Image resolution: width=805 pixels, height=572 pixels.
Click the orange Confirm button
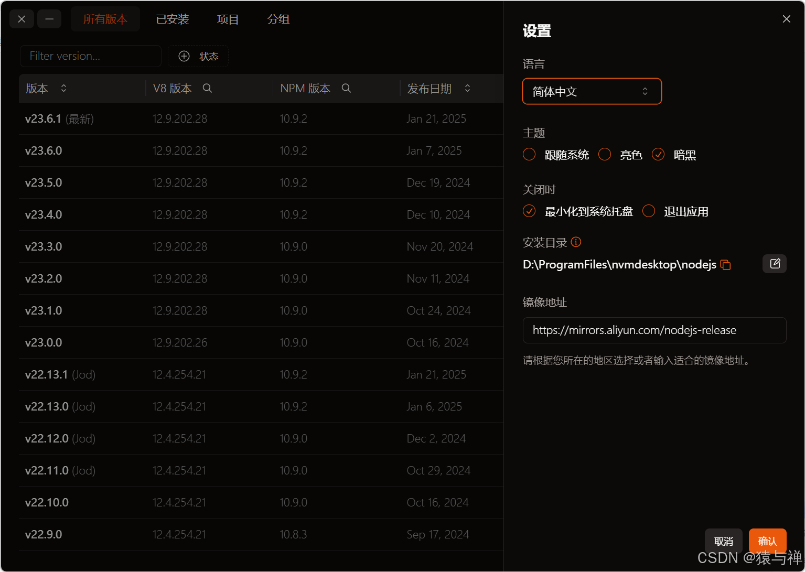768,541
